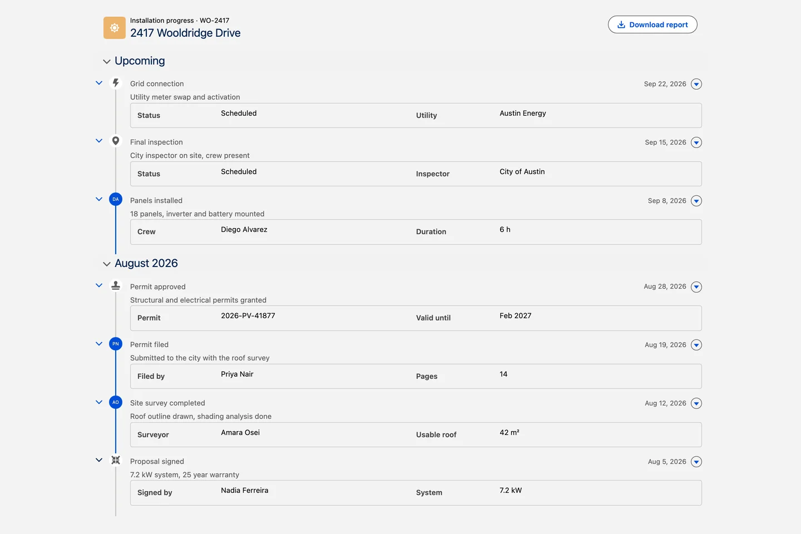This screenshot has width=801, height=534.
Task: Collapse the Proposal signed entry chevron
Action: pos(99,460)
